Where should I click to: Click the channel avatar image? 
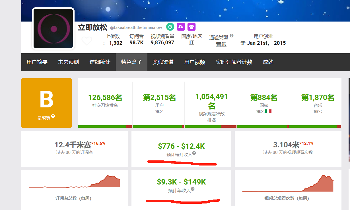point(53,29)
